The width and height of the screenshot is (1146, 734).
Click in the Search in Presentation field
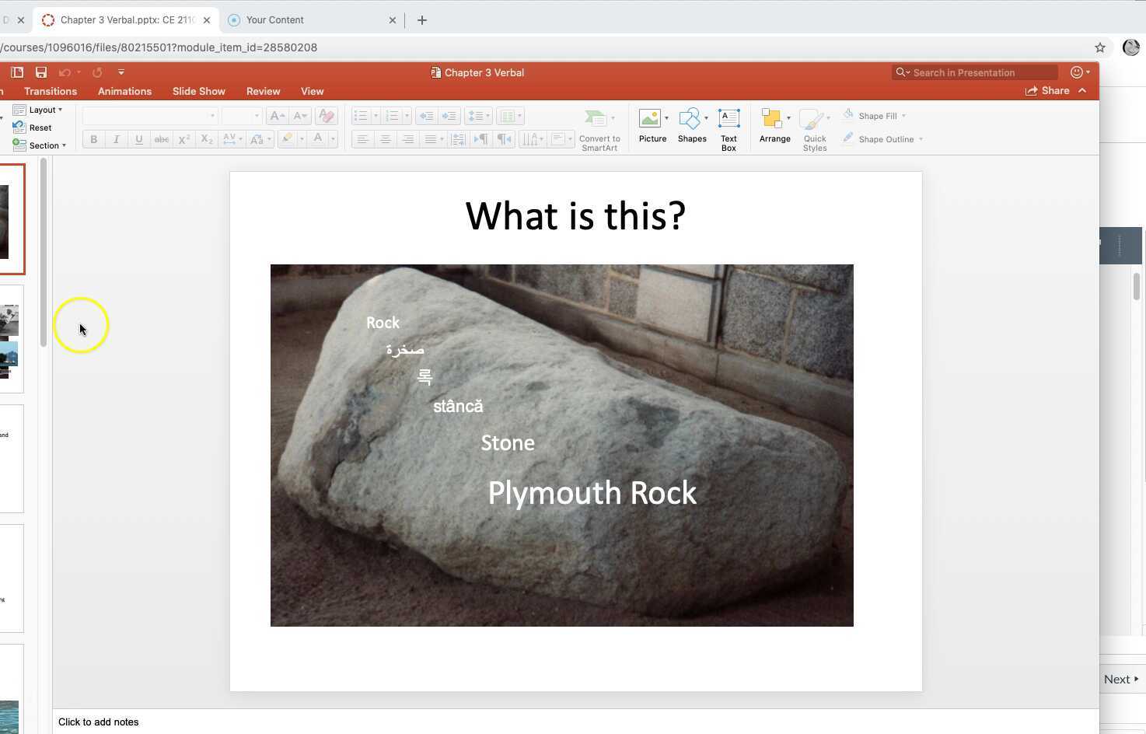pos(975,72)
